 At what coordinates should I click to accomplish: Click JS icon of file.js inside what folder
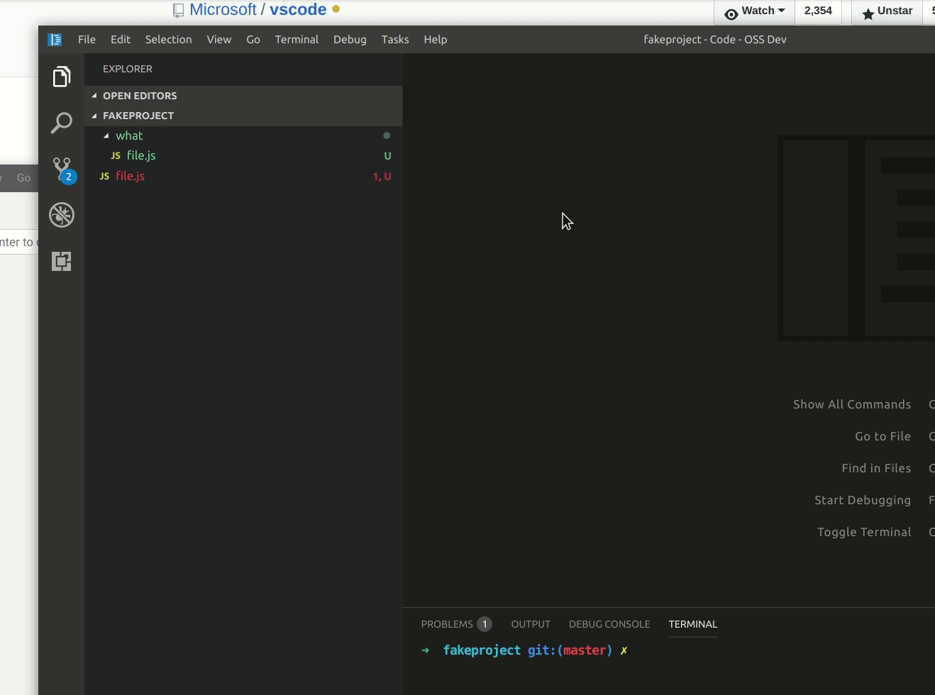[116, 155]
